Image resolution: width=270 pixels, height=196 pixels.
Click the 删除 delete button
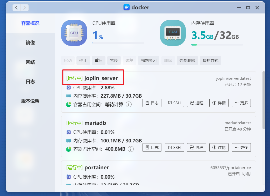[x=168, y=60]
